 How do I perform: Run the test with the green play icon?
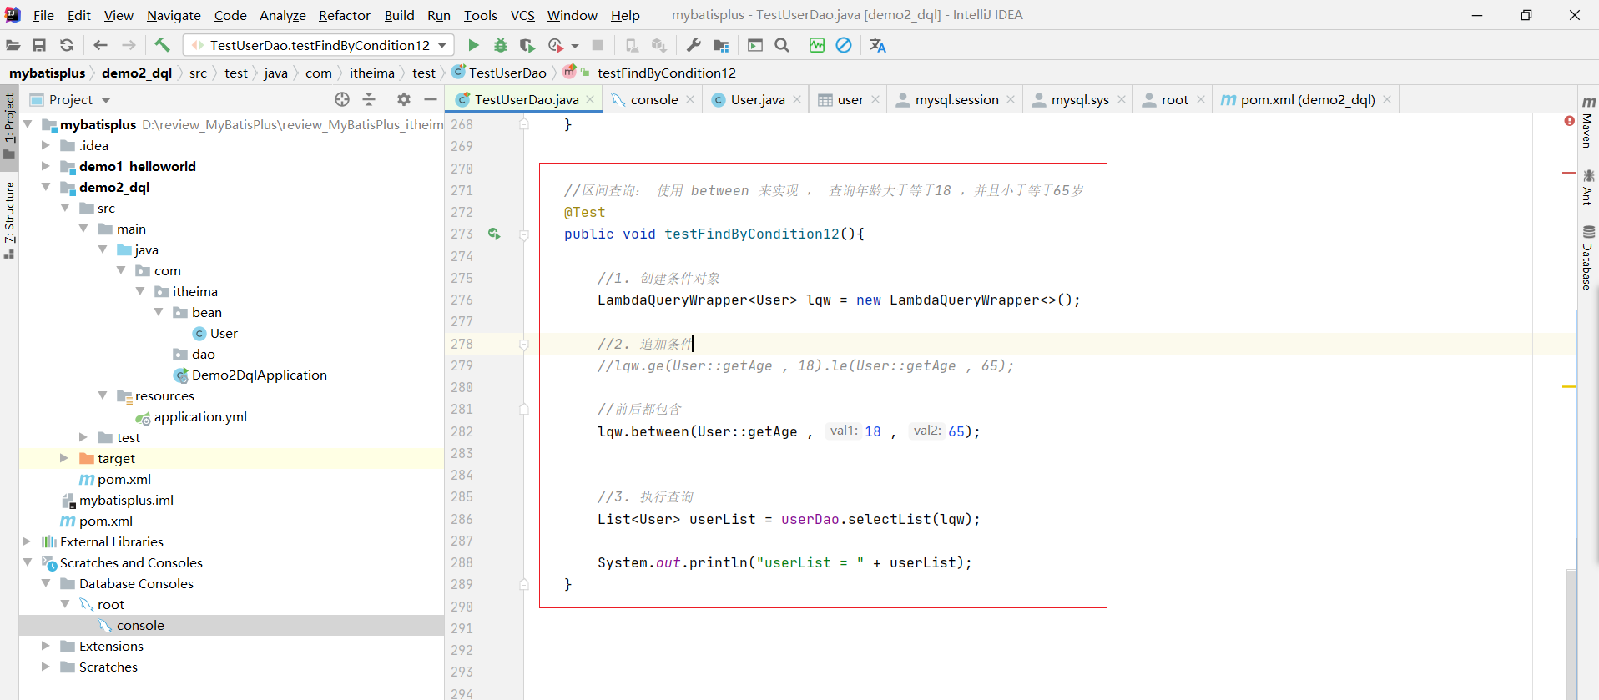pos(473,45)
